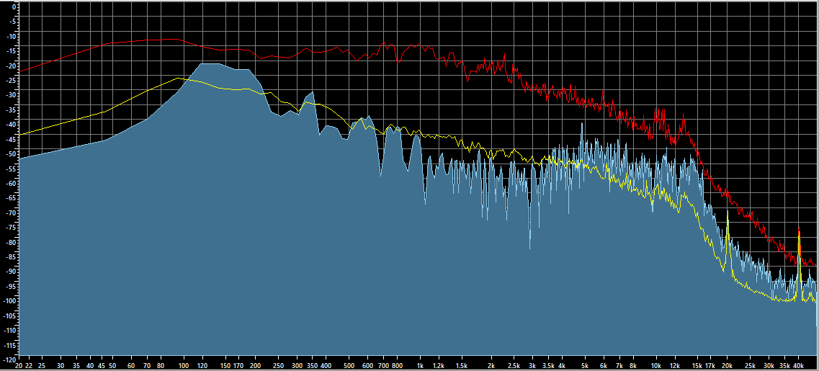819x371 pixels.
Task: Click the 3.5k frequency axis label
Action: tap(548, 366)
